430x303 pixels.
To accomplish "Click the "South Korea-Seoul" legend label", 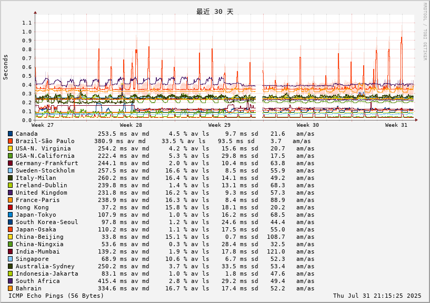I will coord(47,222).
